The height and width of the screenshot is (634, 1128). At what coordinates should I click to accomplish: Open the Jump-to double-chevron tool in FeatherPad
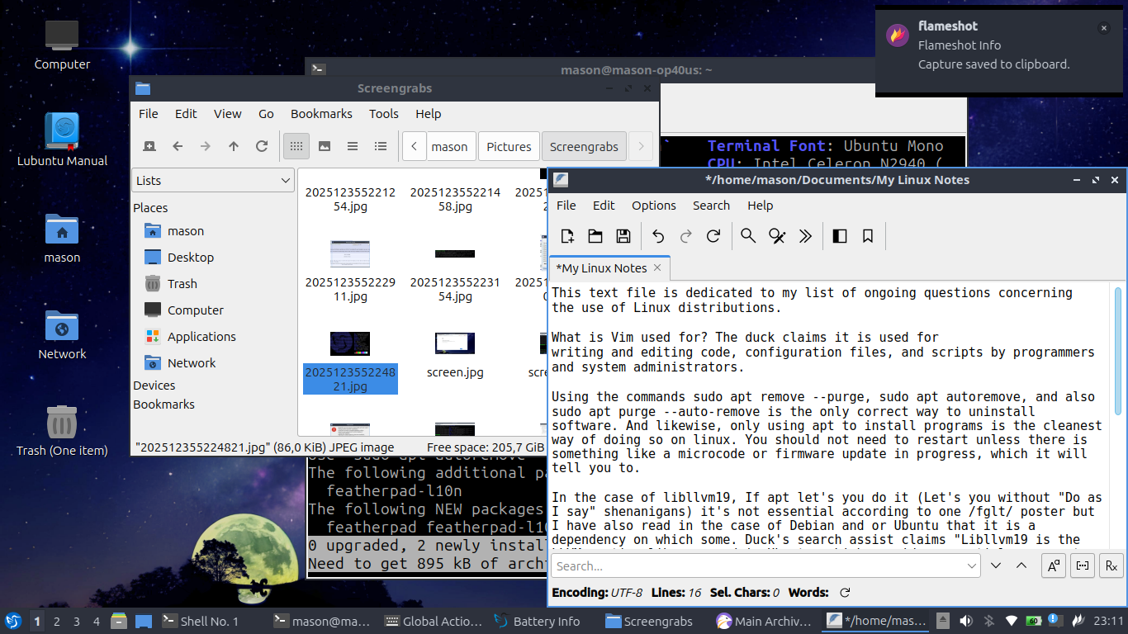click(x=805, y=236)
